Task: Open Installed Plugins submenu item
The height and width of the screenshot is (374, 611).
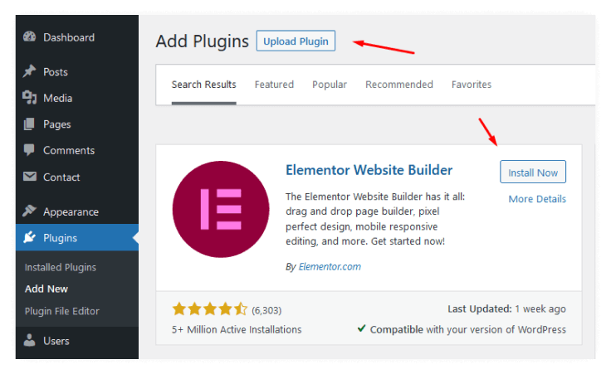Action: 61,267
